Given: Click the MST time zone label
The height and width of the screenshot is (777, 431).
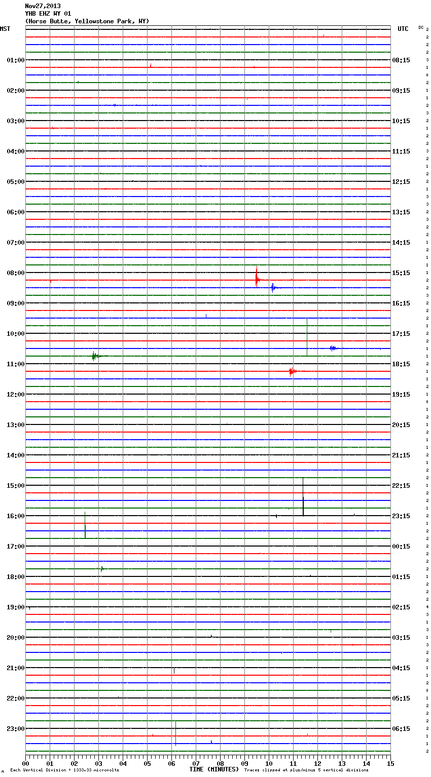Looking at the screenshot, I should pyautogui.click(x=5, y=29).
